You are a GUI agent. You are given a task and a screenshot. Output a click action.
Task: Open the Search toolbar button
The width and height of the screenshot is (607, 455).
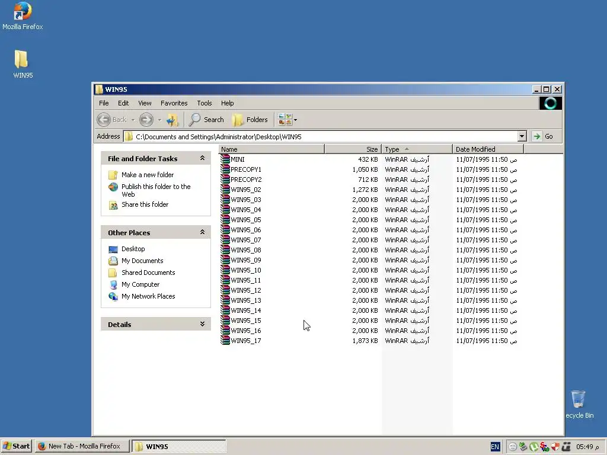tap(206, 120)
